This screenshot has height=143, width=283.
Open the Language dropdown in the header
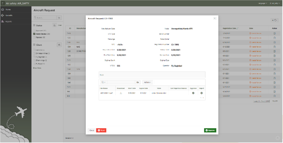(x=263, y=3)
